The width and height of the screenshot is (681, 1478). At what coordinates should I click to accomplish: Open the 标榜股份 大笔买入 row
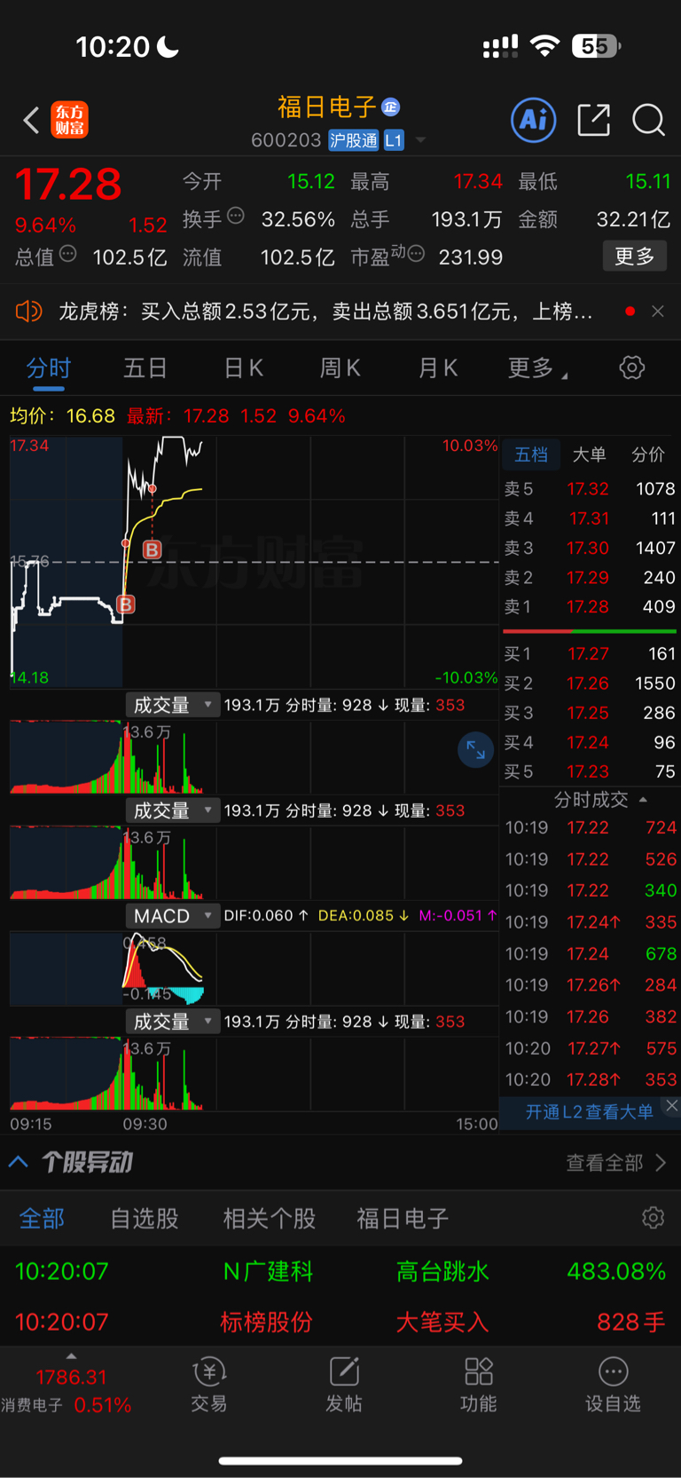pos(340,1322)
